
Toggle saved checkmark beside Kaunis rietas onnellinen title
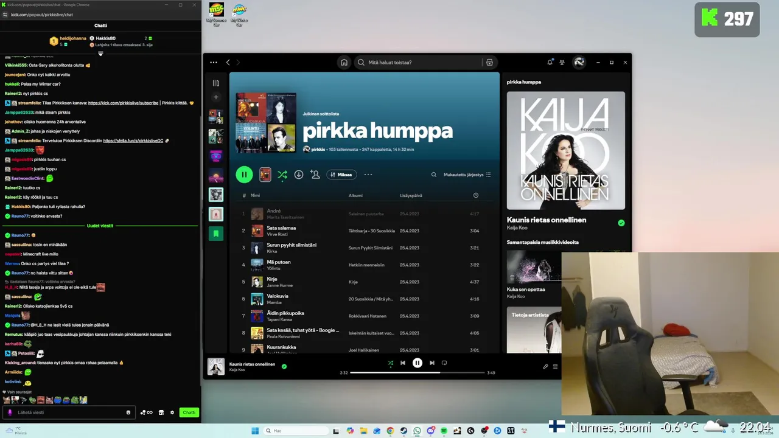coord(621,223)
